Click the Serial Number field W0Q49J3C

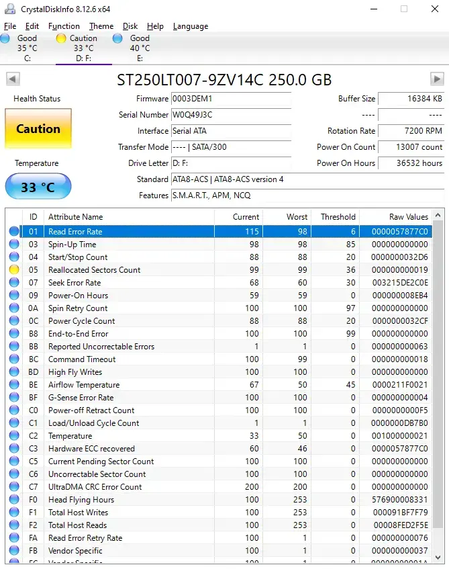[x=231, y=115]
